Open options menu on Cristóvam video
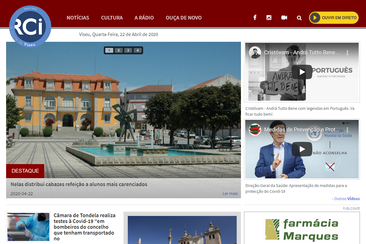366x244 pixels. click(x=347, y=52)
